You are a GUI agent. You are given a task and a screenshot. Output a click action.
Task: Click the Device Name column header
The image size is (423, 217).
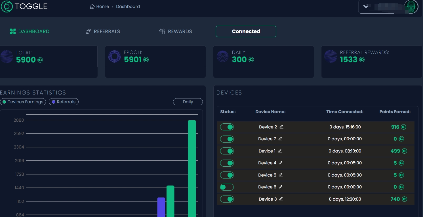click(x=270, y=112)
